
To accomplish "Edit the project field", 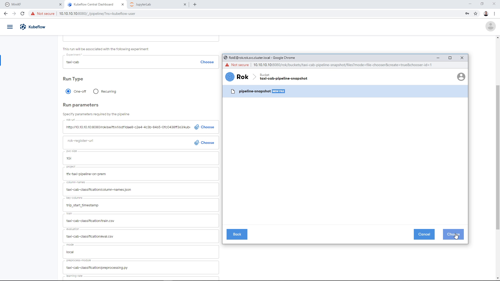I will [x=141, y=174].
